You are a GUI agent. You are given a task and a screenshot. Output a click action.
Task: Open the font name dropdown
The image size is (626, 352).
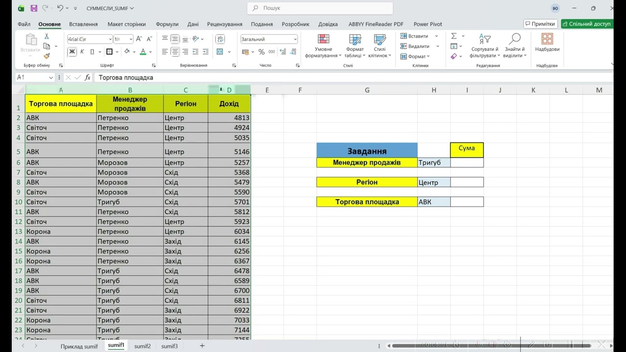110,39
